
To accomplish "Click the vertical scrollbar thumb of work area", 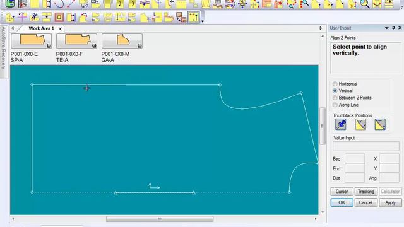I will (x=323, y=126).
